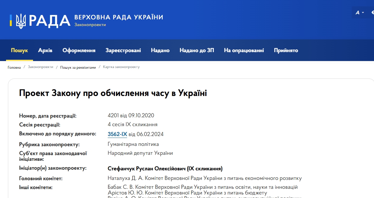Open the Пошук menu tab
The height and width of the screenshot is (198, 374).
(19, 50)
